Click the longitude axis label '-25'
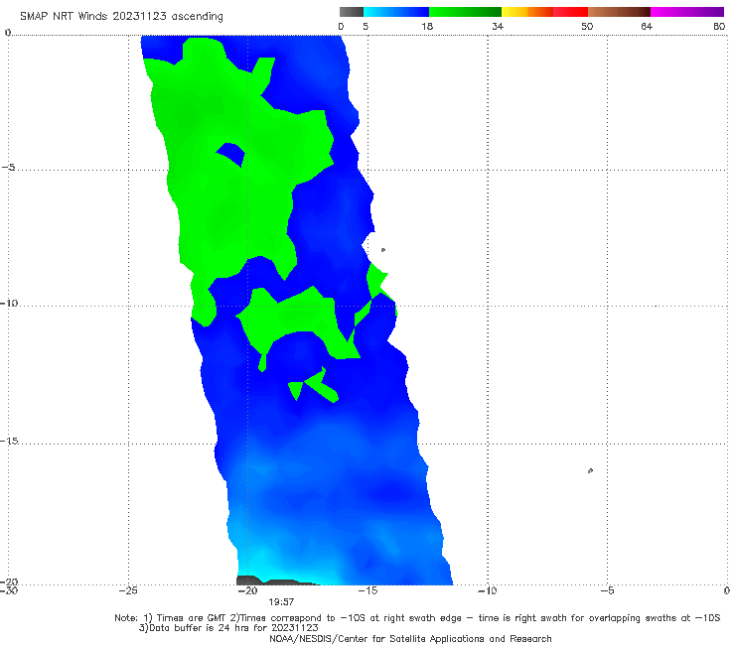 (x=128, y=590)
